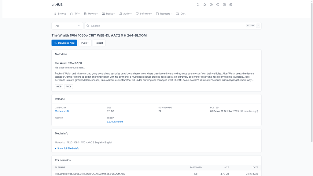Open help via the question mark icon
Viewport: 313px width, 176px height.
tap(218, 5)
